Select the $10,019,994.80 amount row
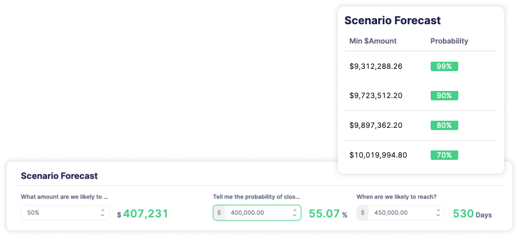519x237 pixels. click(x=420, y=155)
